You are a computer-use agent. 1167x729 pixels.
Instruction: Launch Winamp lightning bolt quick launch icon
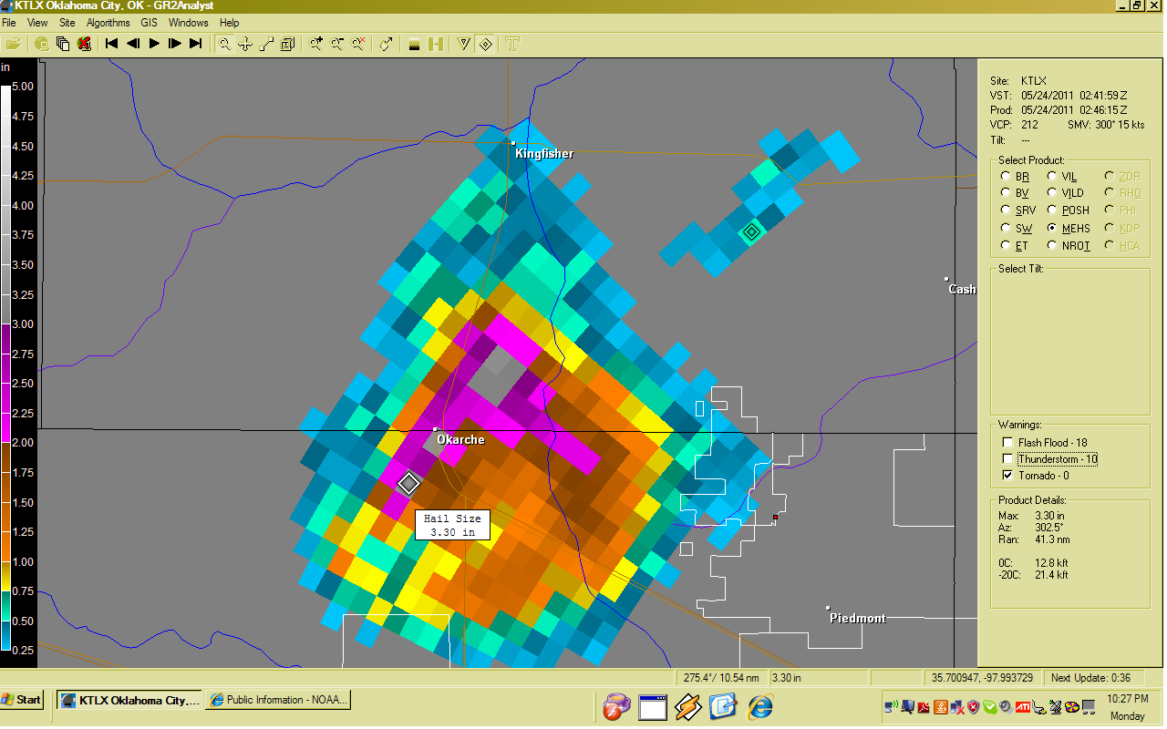[x=688, y=705]
